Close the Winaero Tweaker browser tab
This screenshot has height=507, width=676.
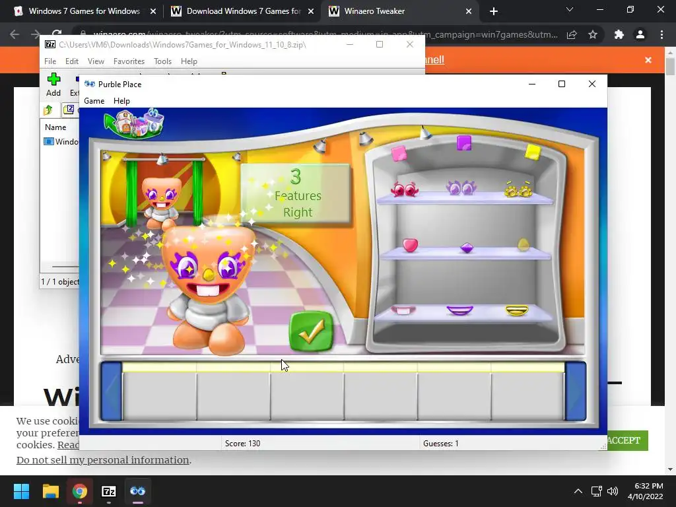coord(468,11)
